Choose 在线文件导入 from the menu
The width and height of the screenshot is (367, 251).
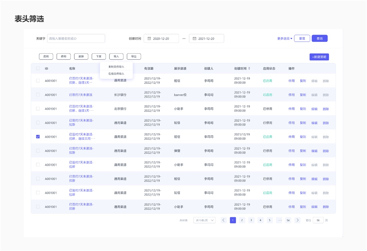pos(116,74)
